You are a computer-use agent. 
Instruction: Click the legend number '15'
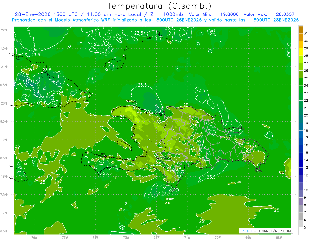pyautogui.click(x=306, y=153)
